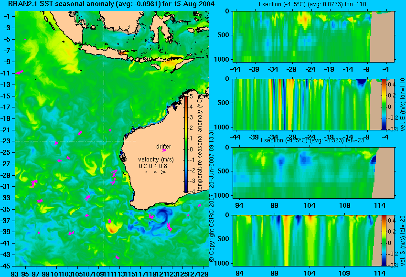
Task: Click '104' on the lat=-23 temperature section axis
Action: coord(310,205)
